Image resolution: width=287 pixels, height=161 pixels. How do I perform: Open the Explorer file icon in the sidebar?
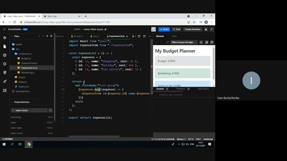(x=5, y=47)
